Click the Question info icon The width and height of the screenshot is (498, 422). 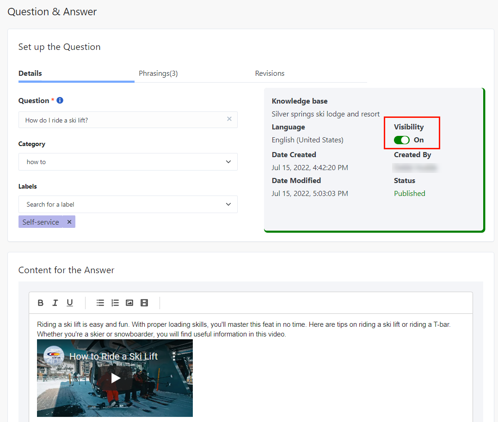(x=60, y=100)
